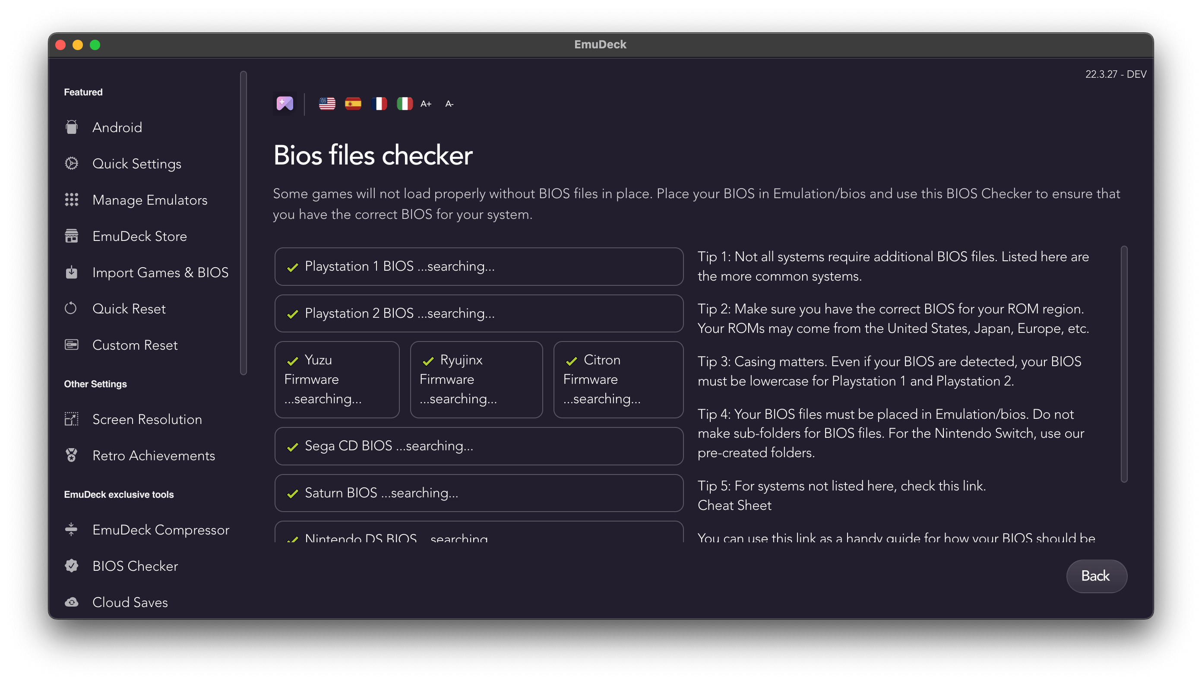This screenshot has height=683, width=1202.
Task: Launch EmuDeck Compressor tool
Action: click(x=160, y=529)
